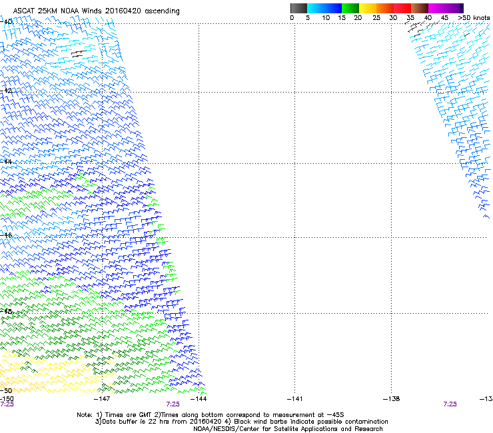Viewport: 493px width, 433px height.
Task: Click the '30' label under the color bar
Action: (393, 18)
